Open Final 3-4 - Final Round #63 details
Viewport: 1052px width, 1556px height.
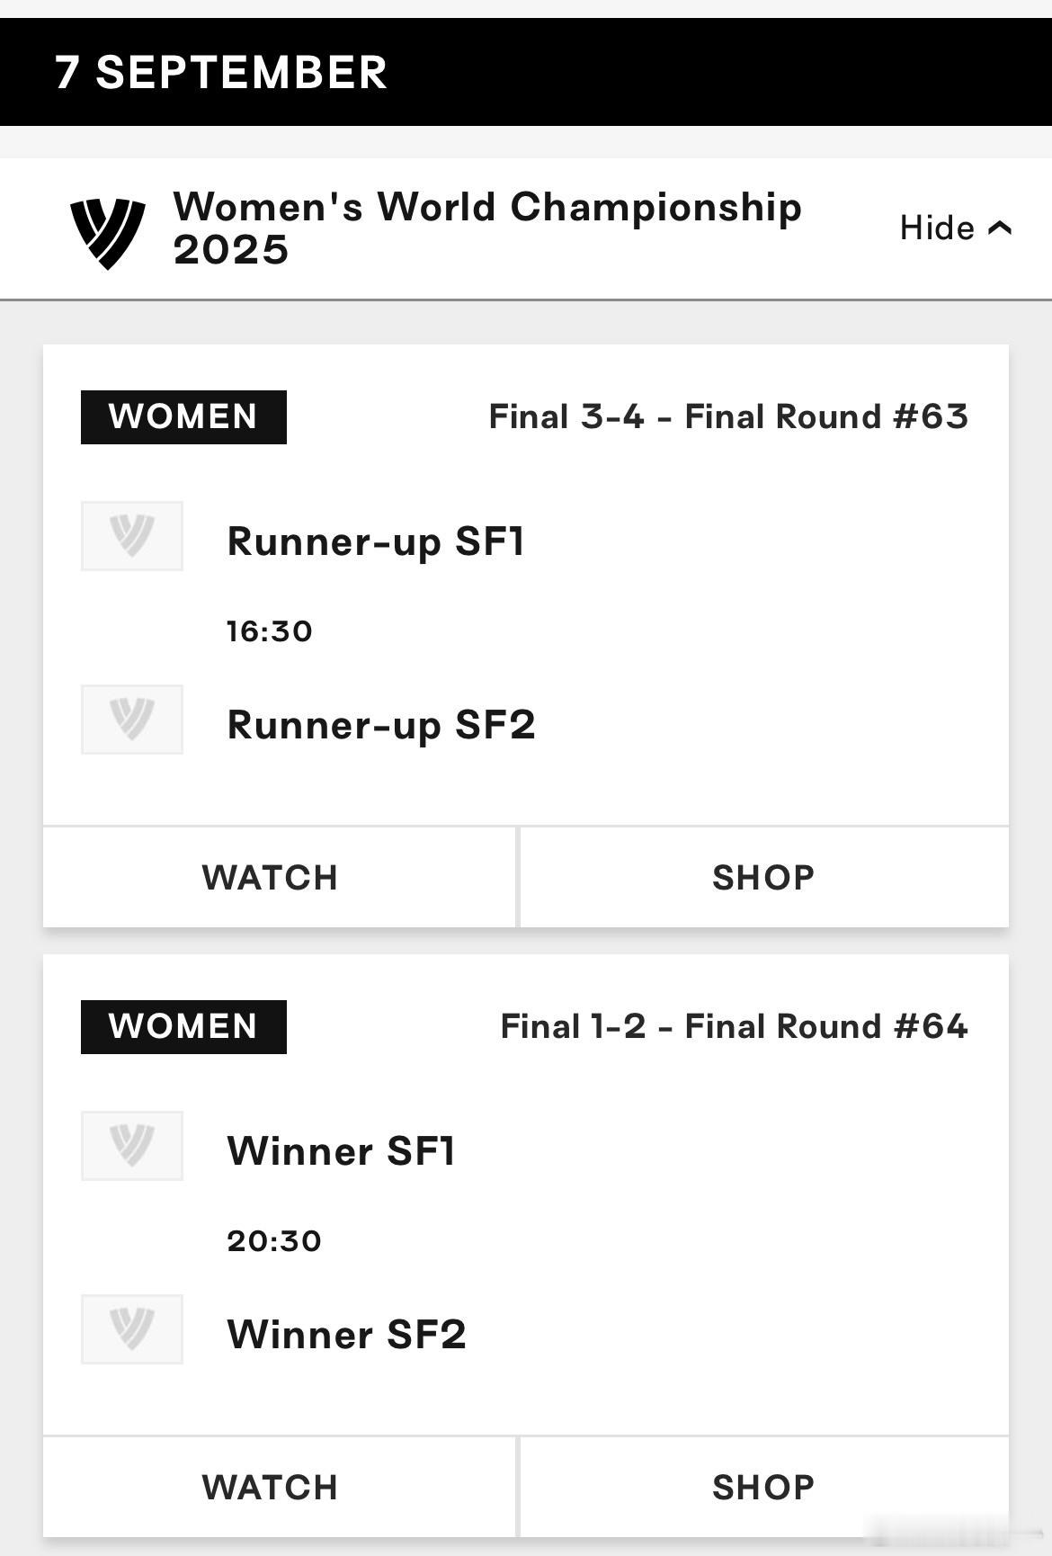coord(728,417)
